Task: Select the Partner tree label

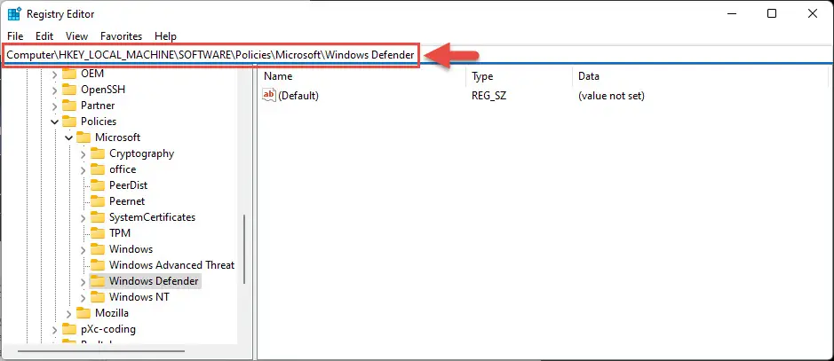Action: 98,106
